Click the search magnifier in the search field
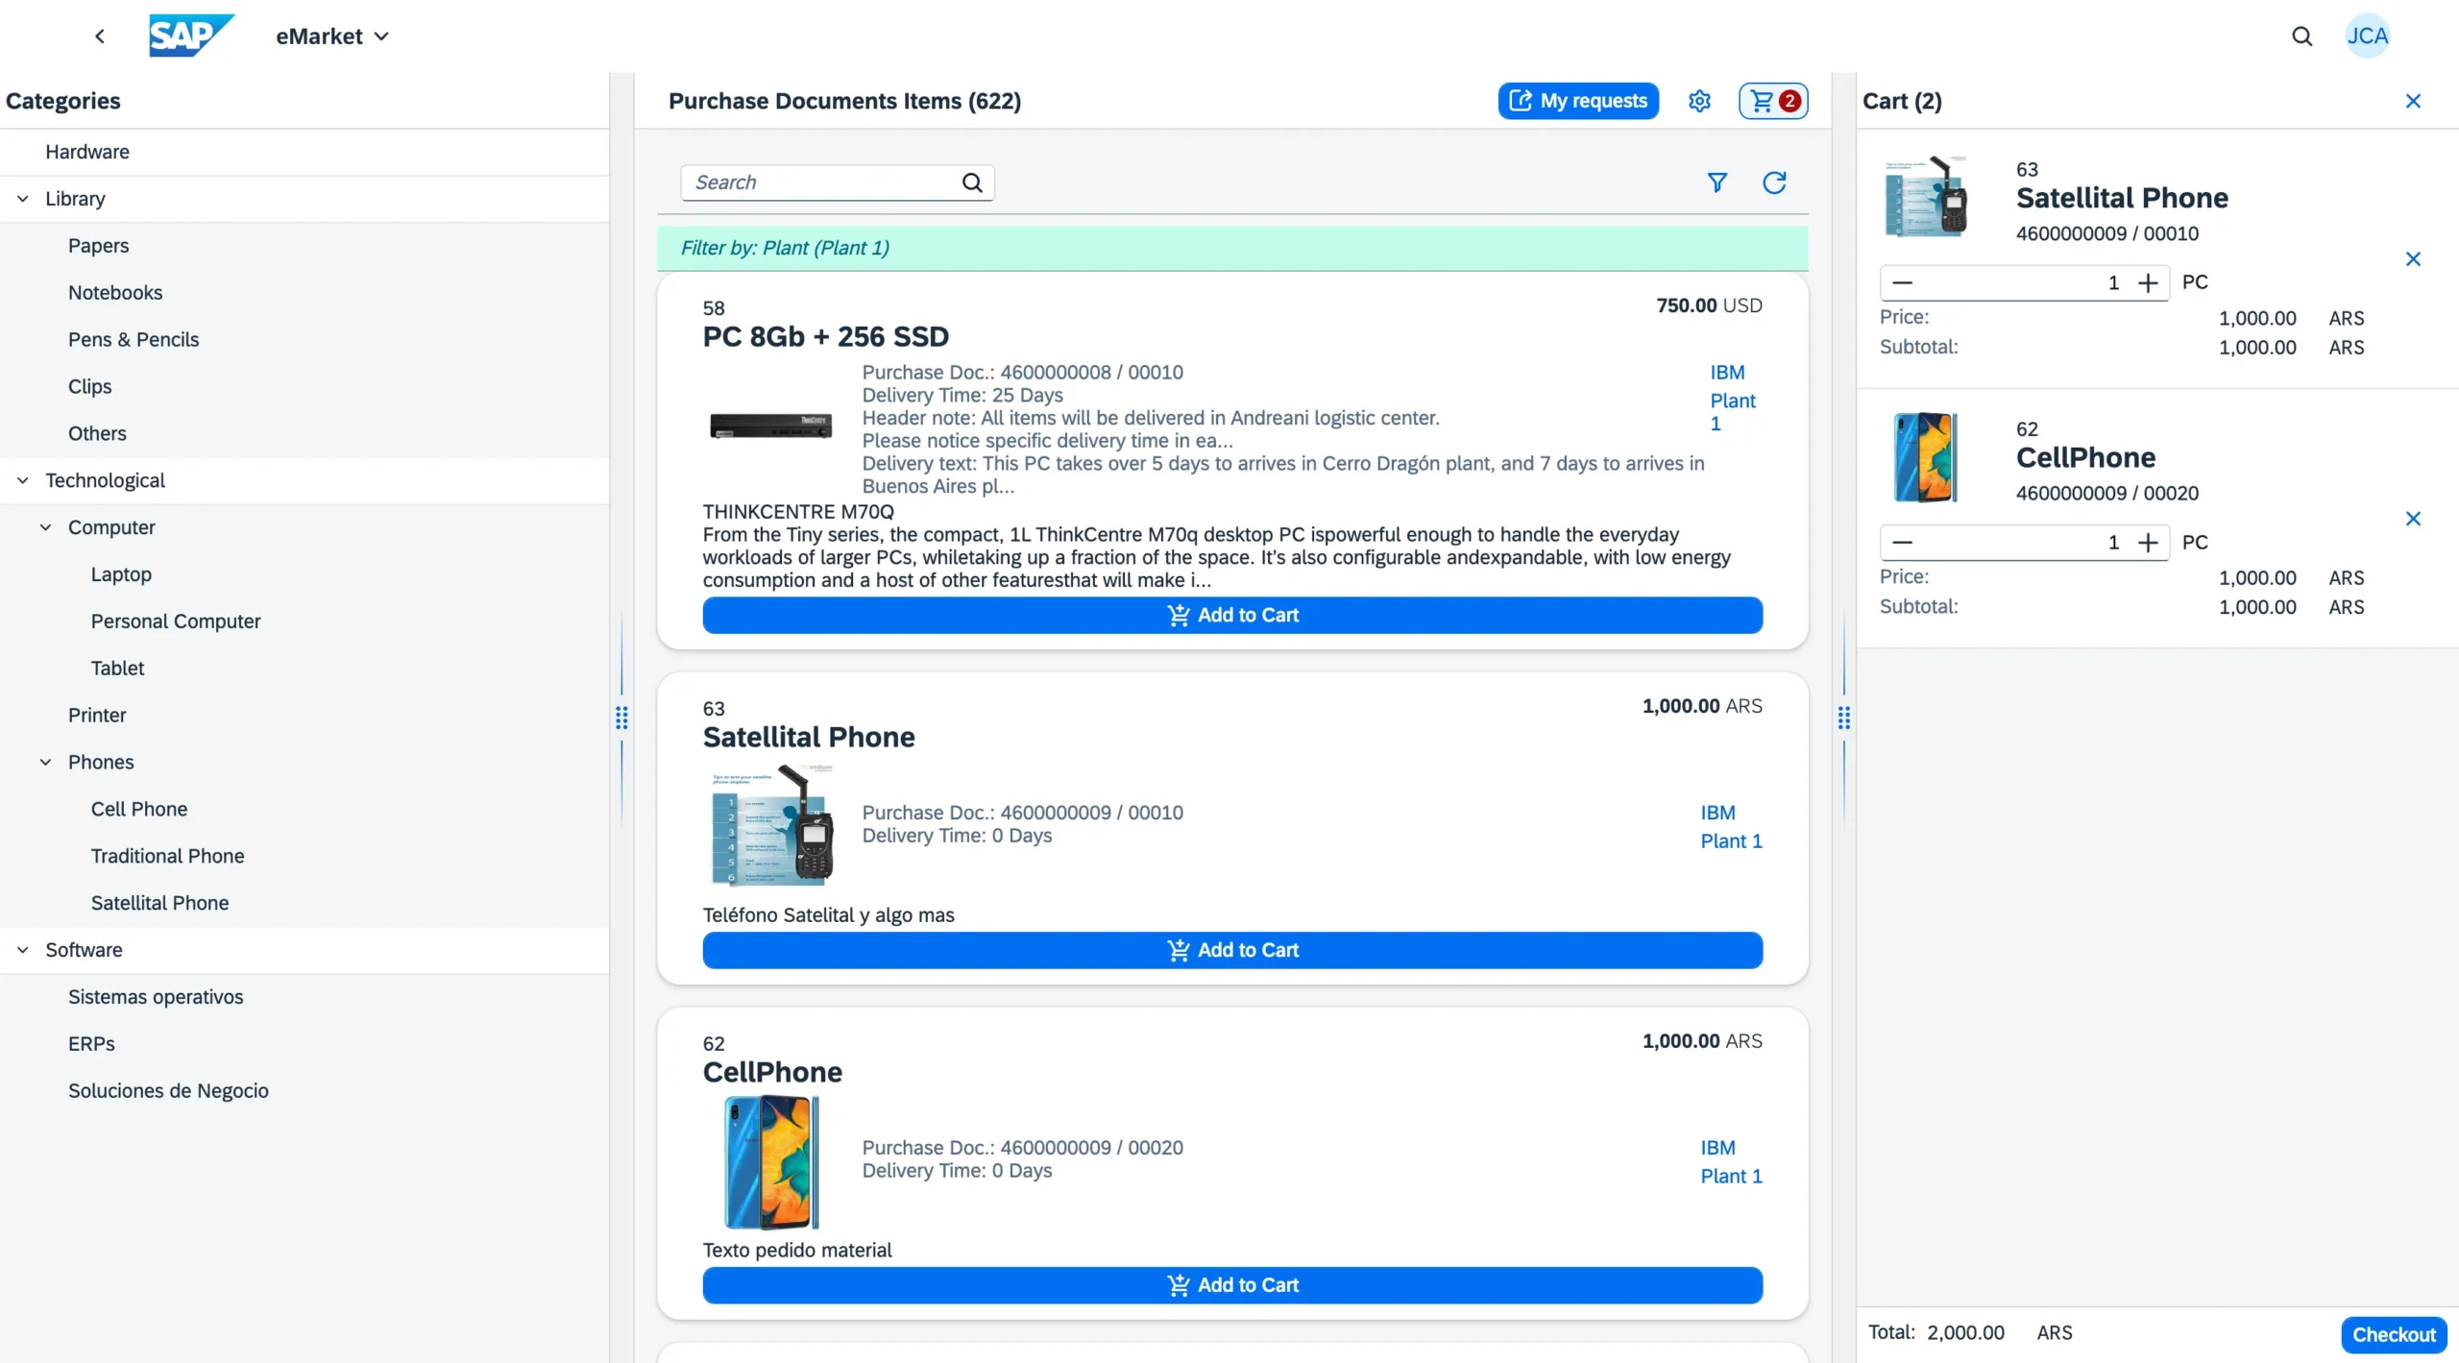The image size is (2459, 1363). pos(972,183)
